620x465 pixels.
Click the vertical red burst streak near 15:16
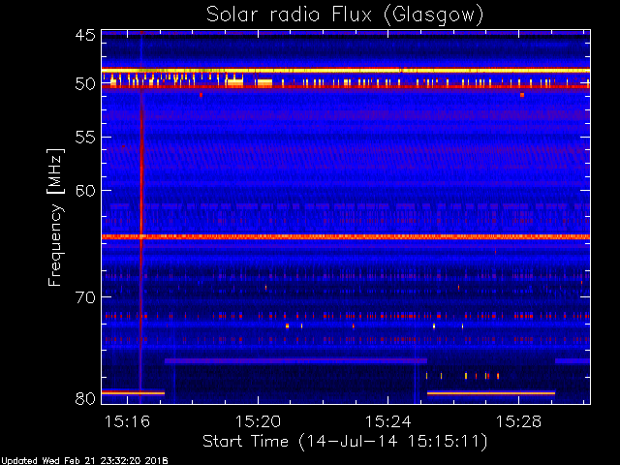(141, 217)
